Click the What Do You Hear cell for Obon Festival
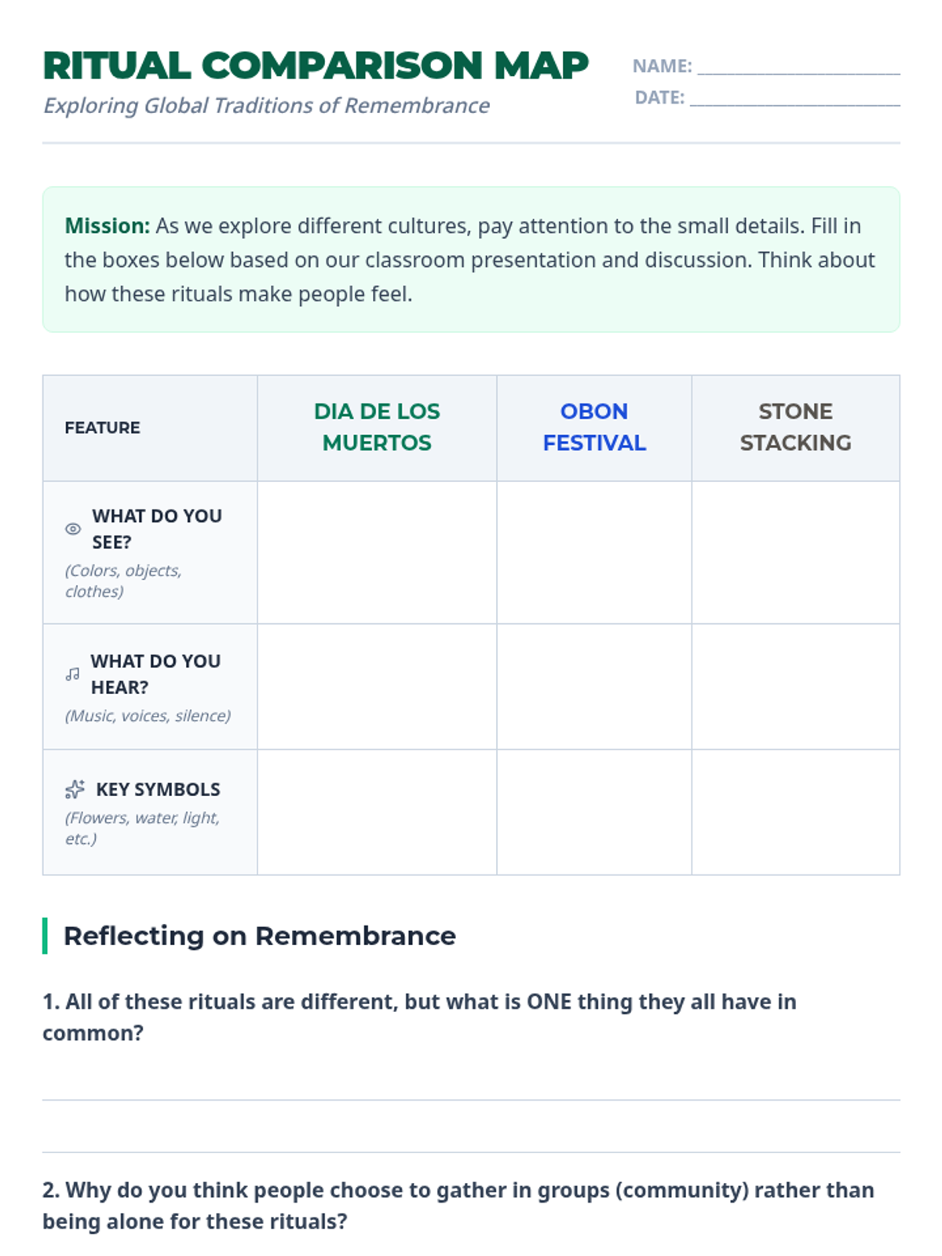Viewport: 942px width, 1256px height. [x=594, y=687]
